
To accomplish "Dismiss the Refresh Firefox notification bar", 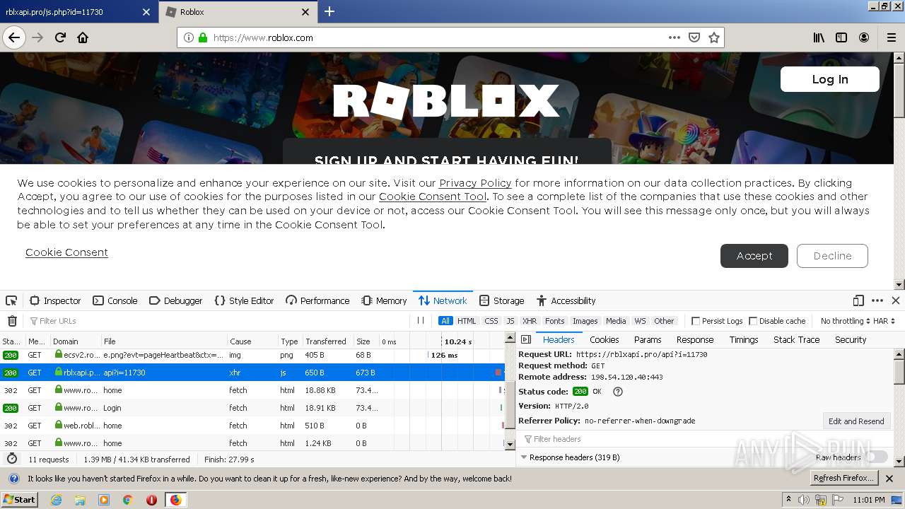I will [x=889, y=479].
